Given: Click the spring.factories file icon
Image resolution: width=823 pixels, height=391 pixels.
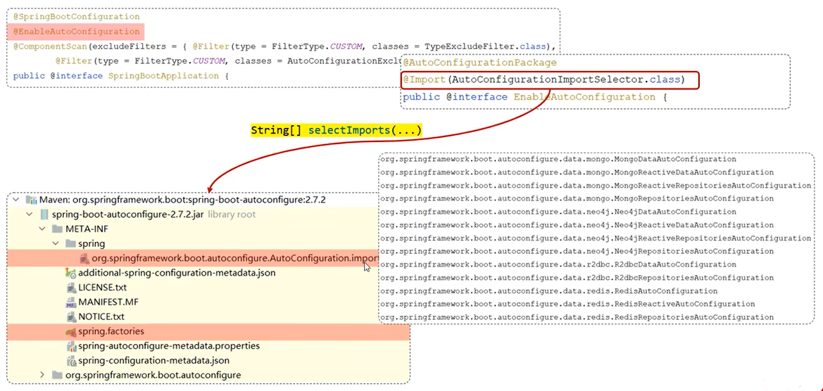Looking at the screenshot, I should click(x=71, y=332).
